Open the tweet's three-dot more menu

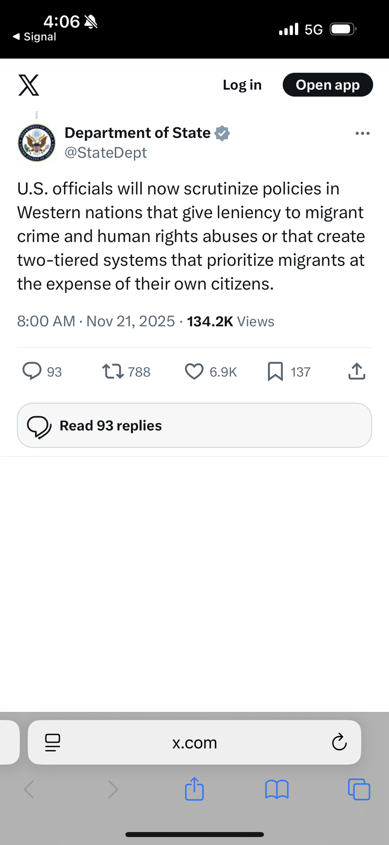[362, 134]
